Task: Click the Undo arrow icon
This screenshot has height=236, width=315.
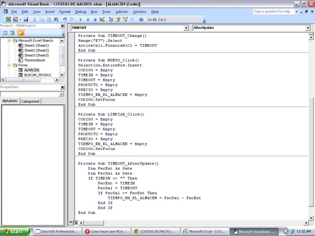Action: pyautogui.click(x=65, y=19)
